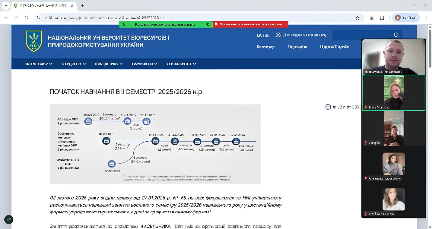Image resolution: width=432 pixels, height=229 pixels.
Task: Expand the ВСТУПНИКУ menu
Action: pyautogui.click(x=39, y=64)
